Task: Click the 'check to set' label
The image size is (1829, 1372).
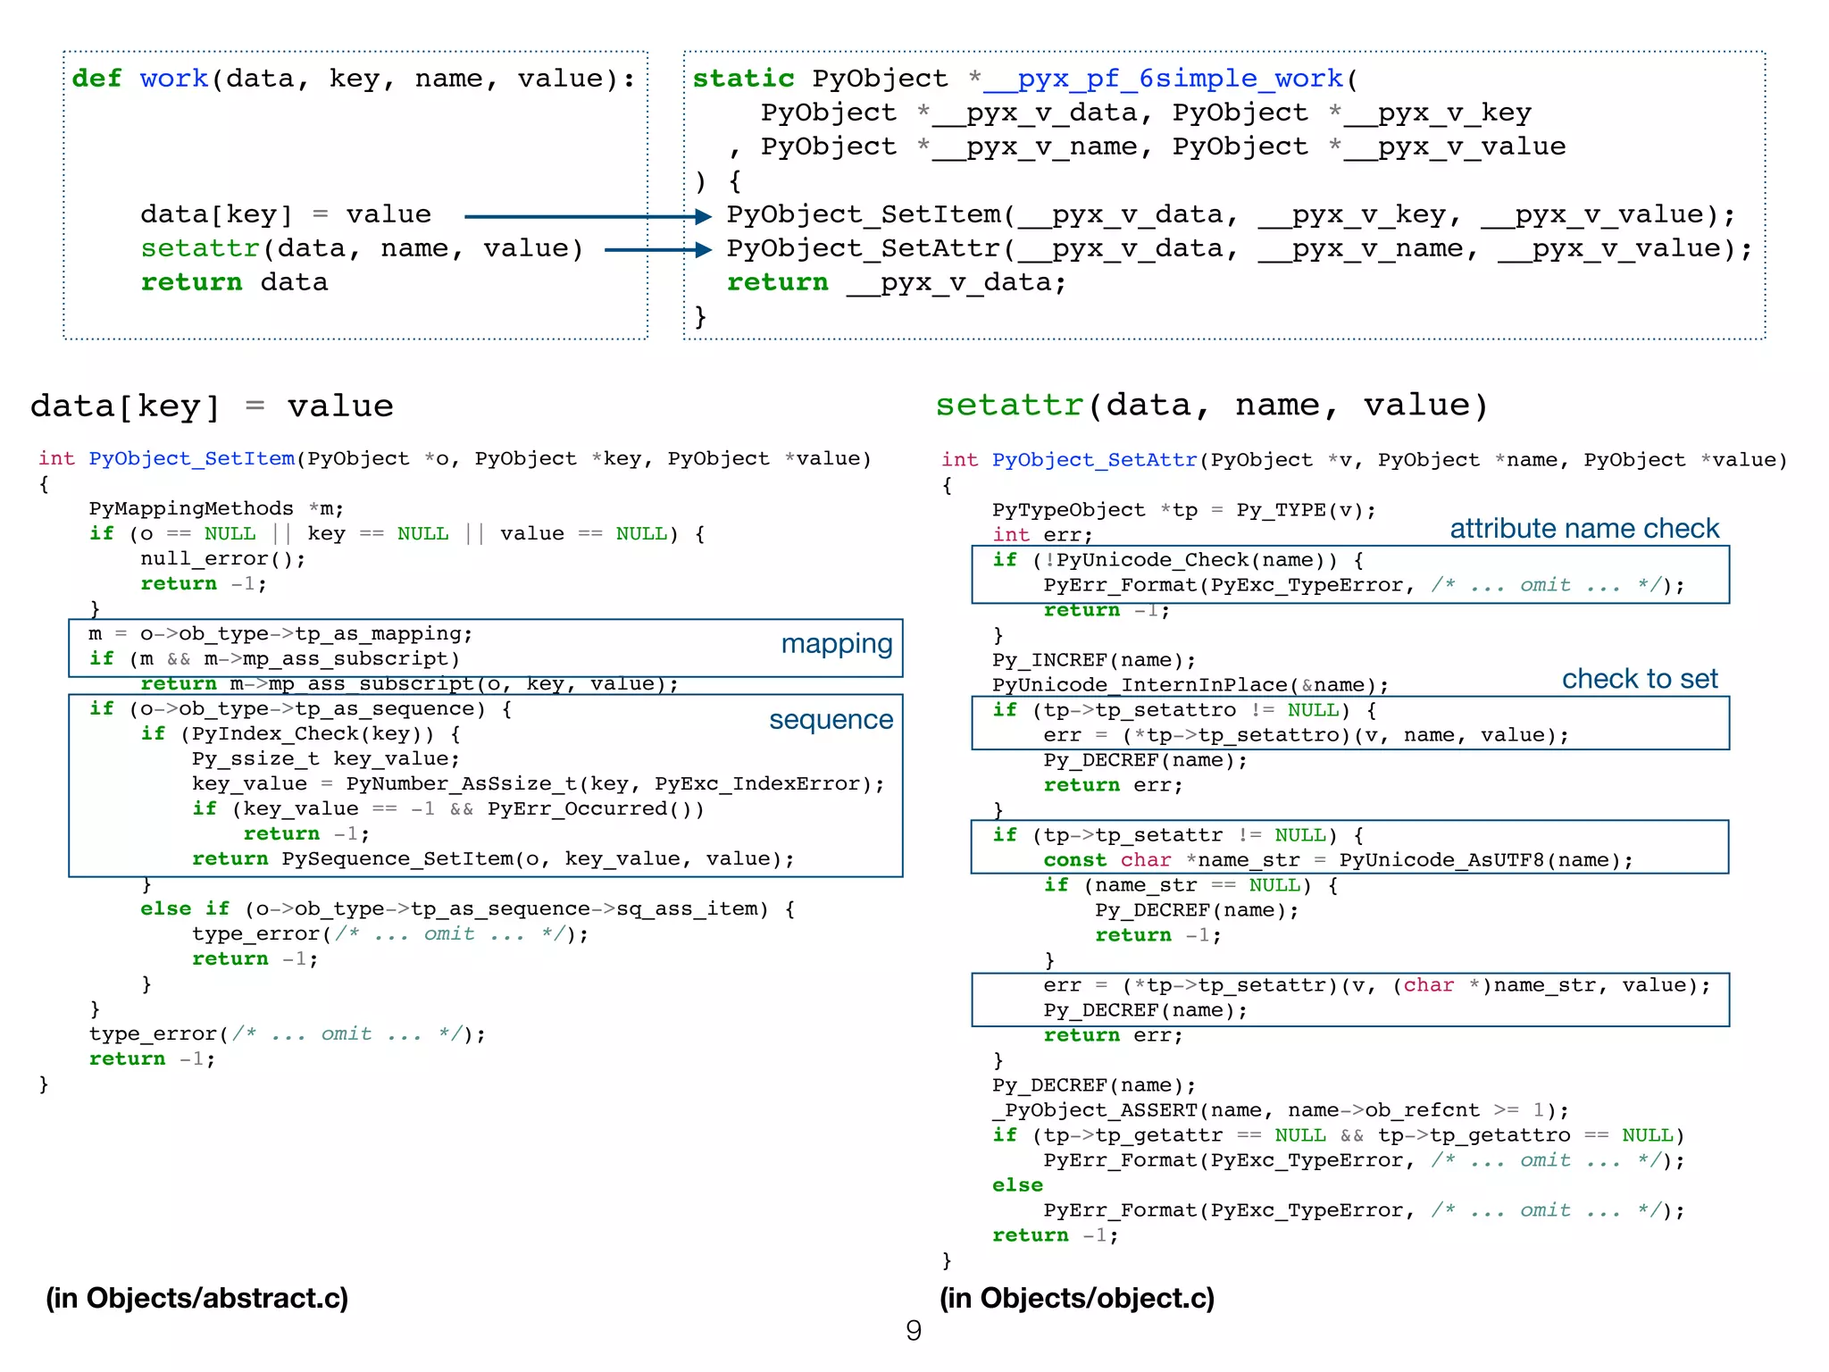Action: click(x=1639, y=679)
